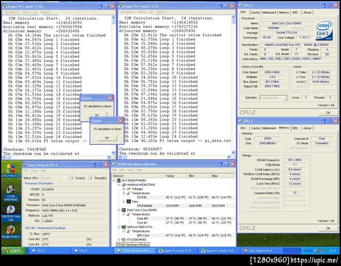Click the title icon of the Super PI window with checksum 8D0486F7
The height and width of the screenshot is (266, 341).
pyautogui.click(x=120, y=6)
